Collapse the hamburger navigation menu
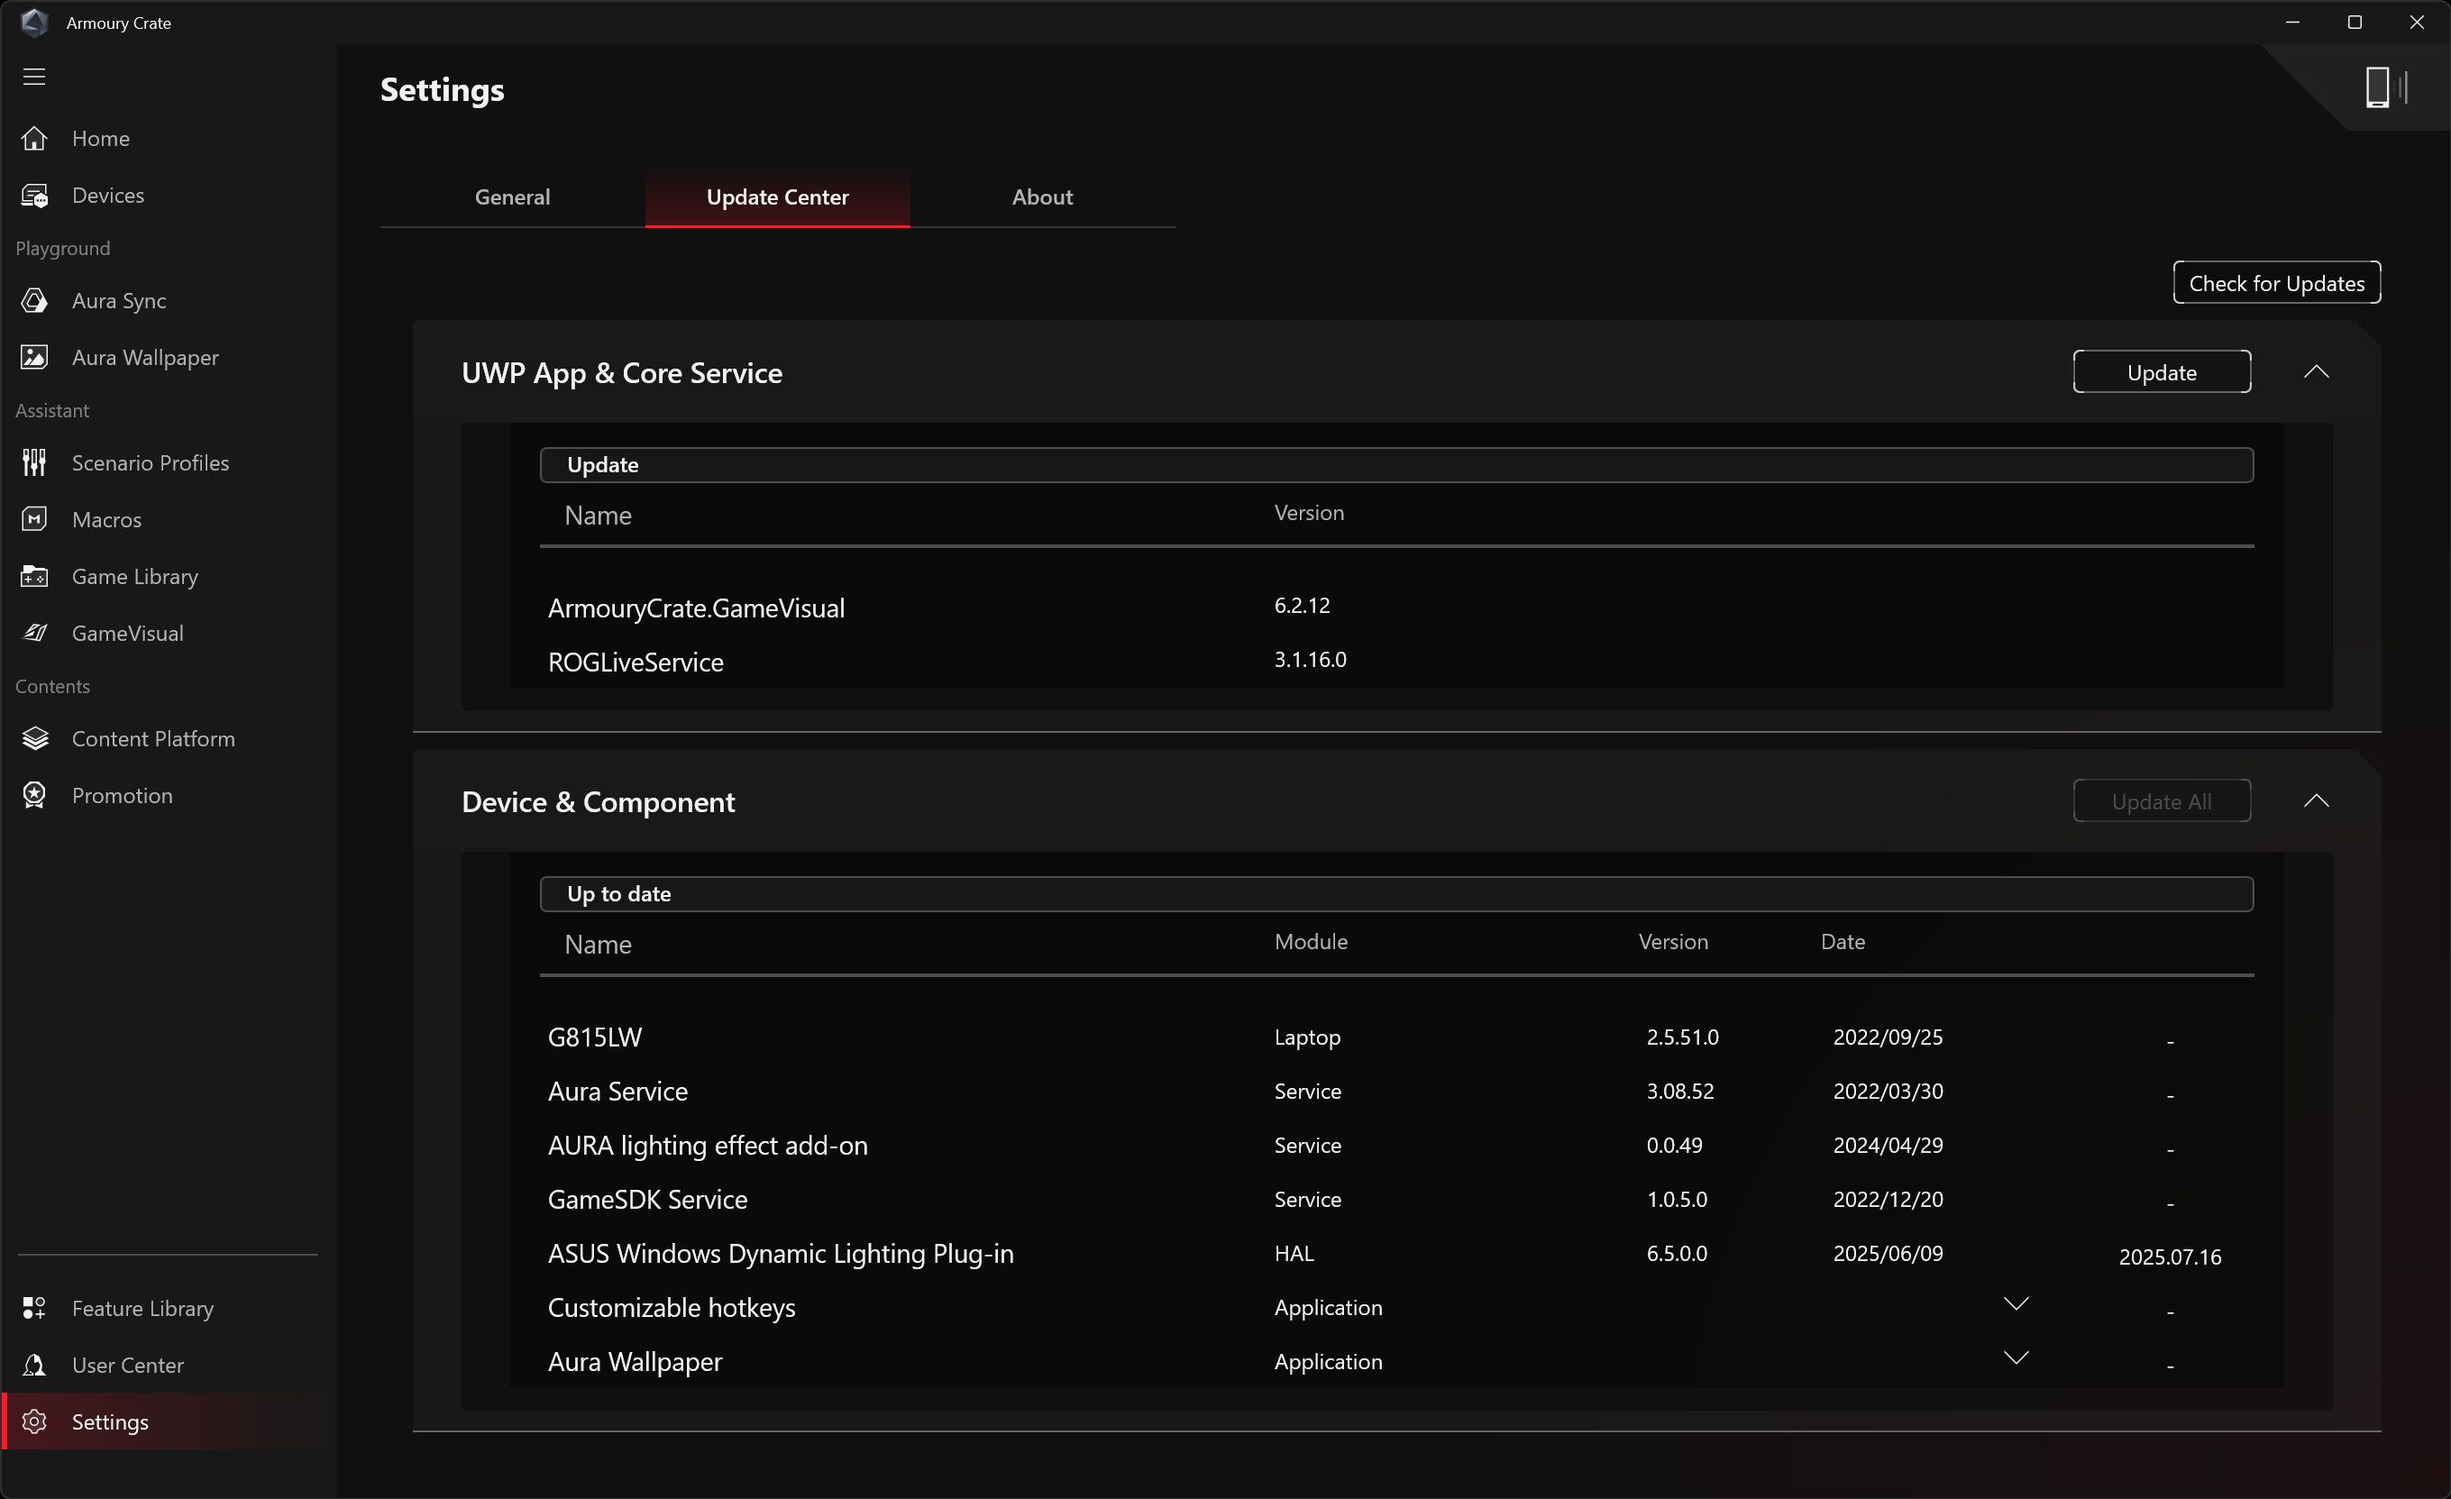 coord(35,77)
